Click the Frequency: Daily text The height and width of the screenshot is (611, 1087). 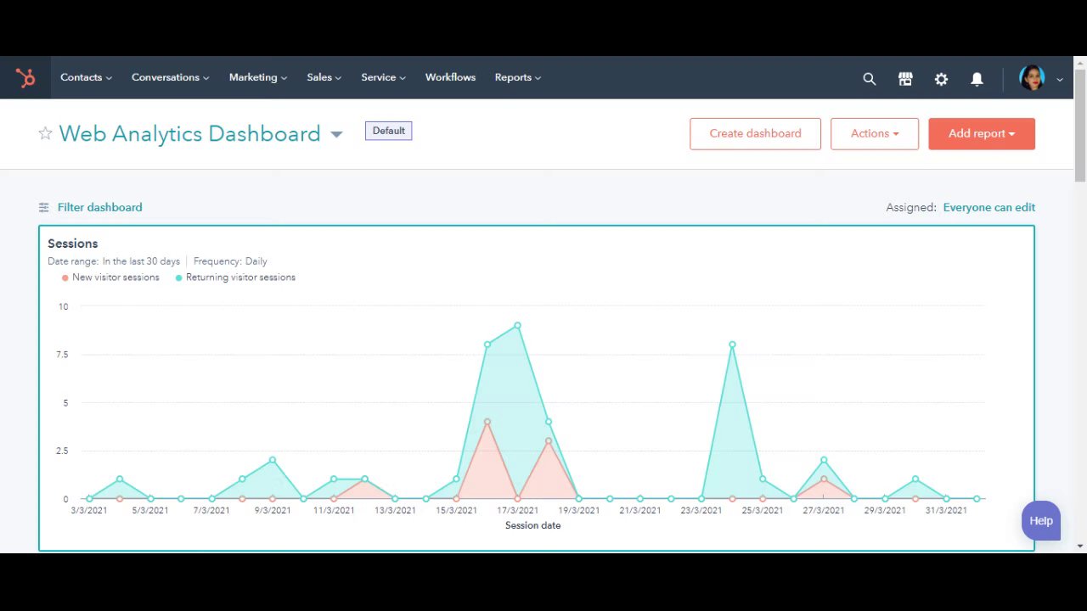[230, 261]
